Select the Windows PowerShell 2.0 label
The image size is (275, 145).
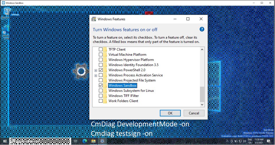127,70
